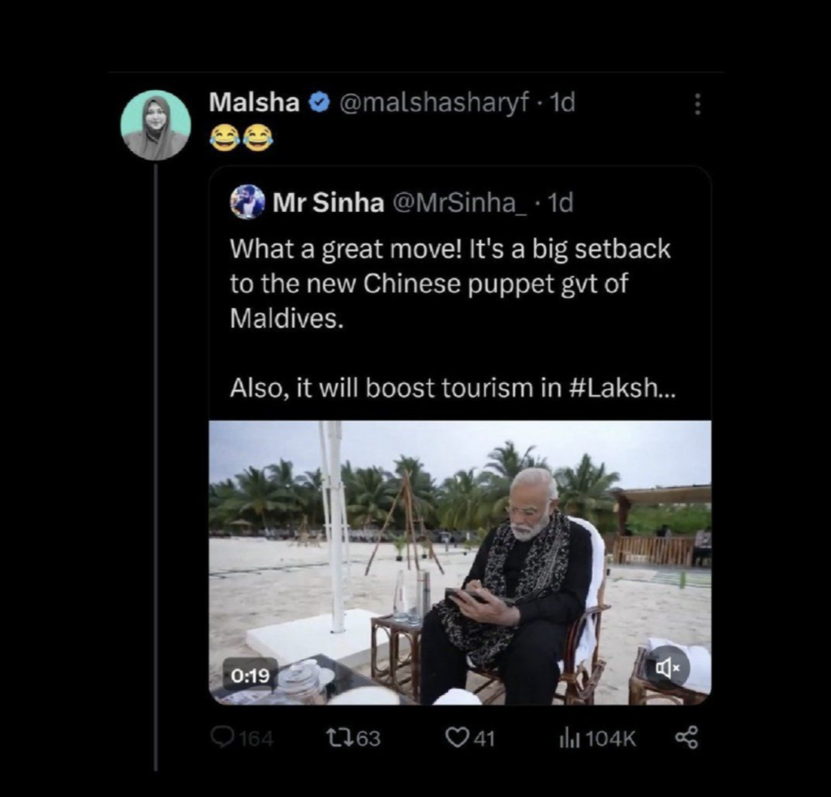Click Malsha's blue verified badge
Viewport: 831px width, 797px height.
(x=321, y=103)
